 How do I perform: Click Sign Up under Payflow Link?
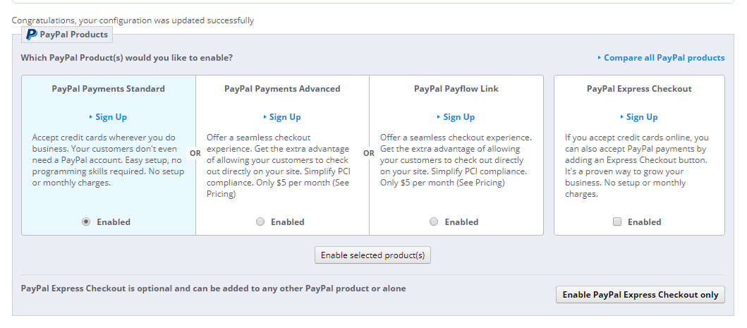click(458, 117)
